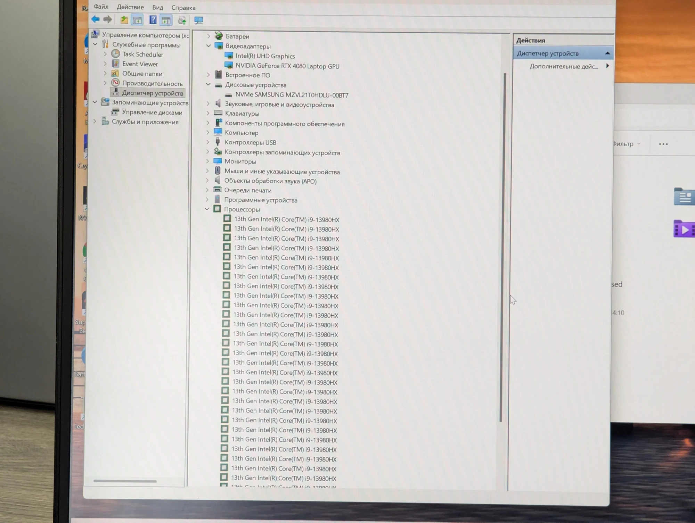Select Диспетчер устройств in left tree
Screen dimensions: 695x523
tap(153, 93)
